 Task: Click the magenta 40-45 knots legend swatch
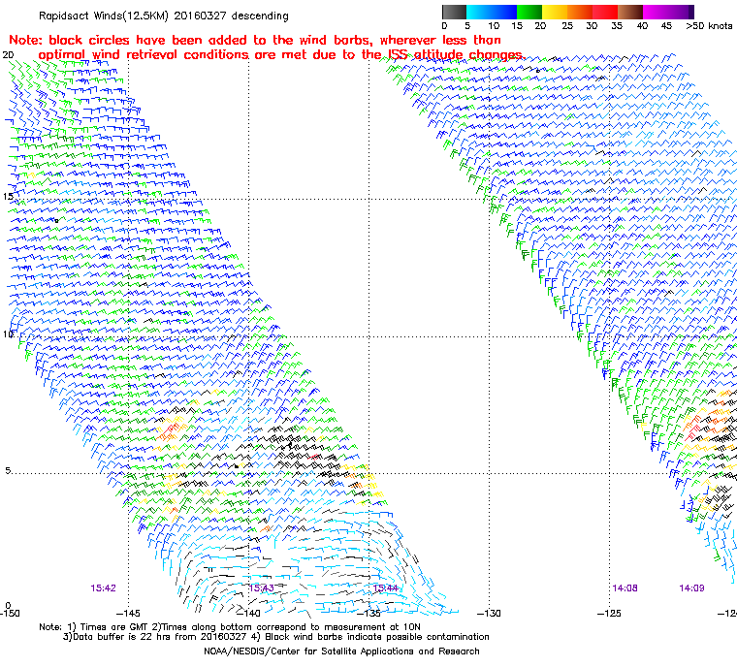655,12
